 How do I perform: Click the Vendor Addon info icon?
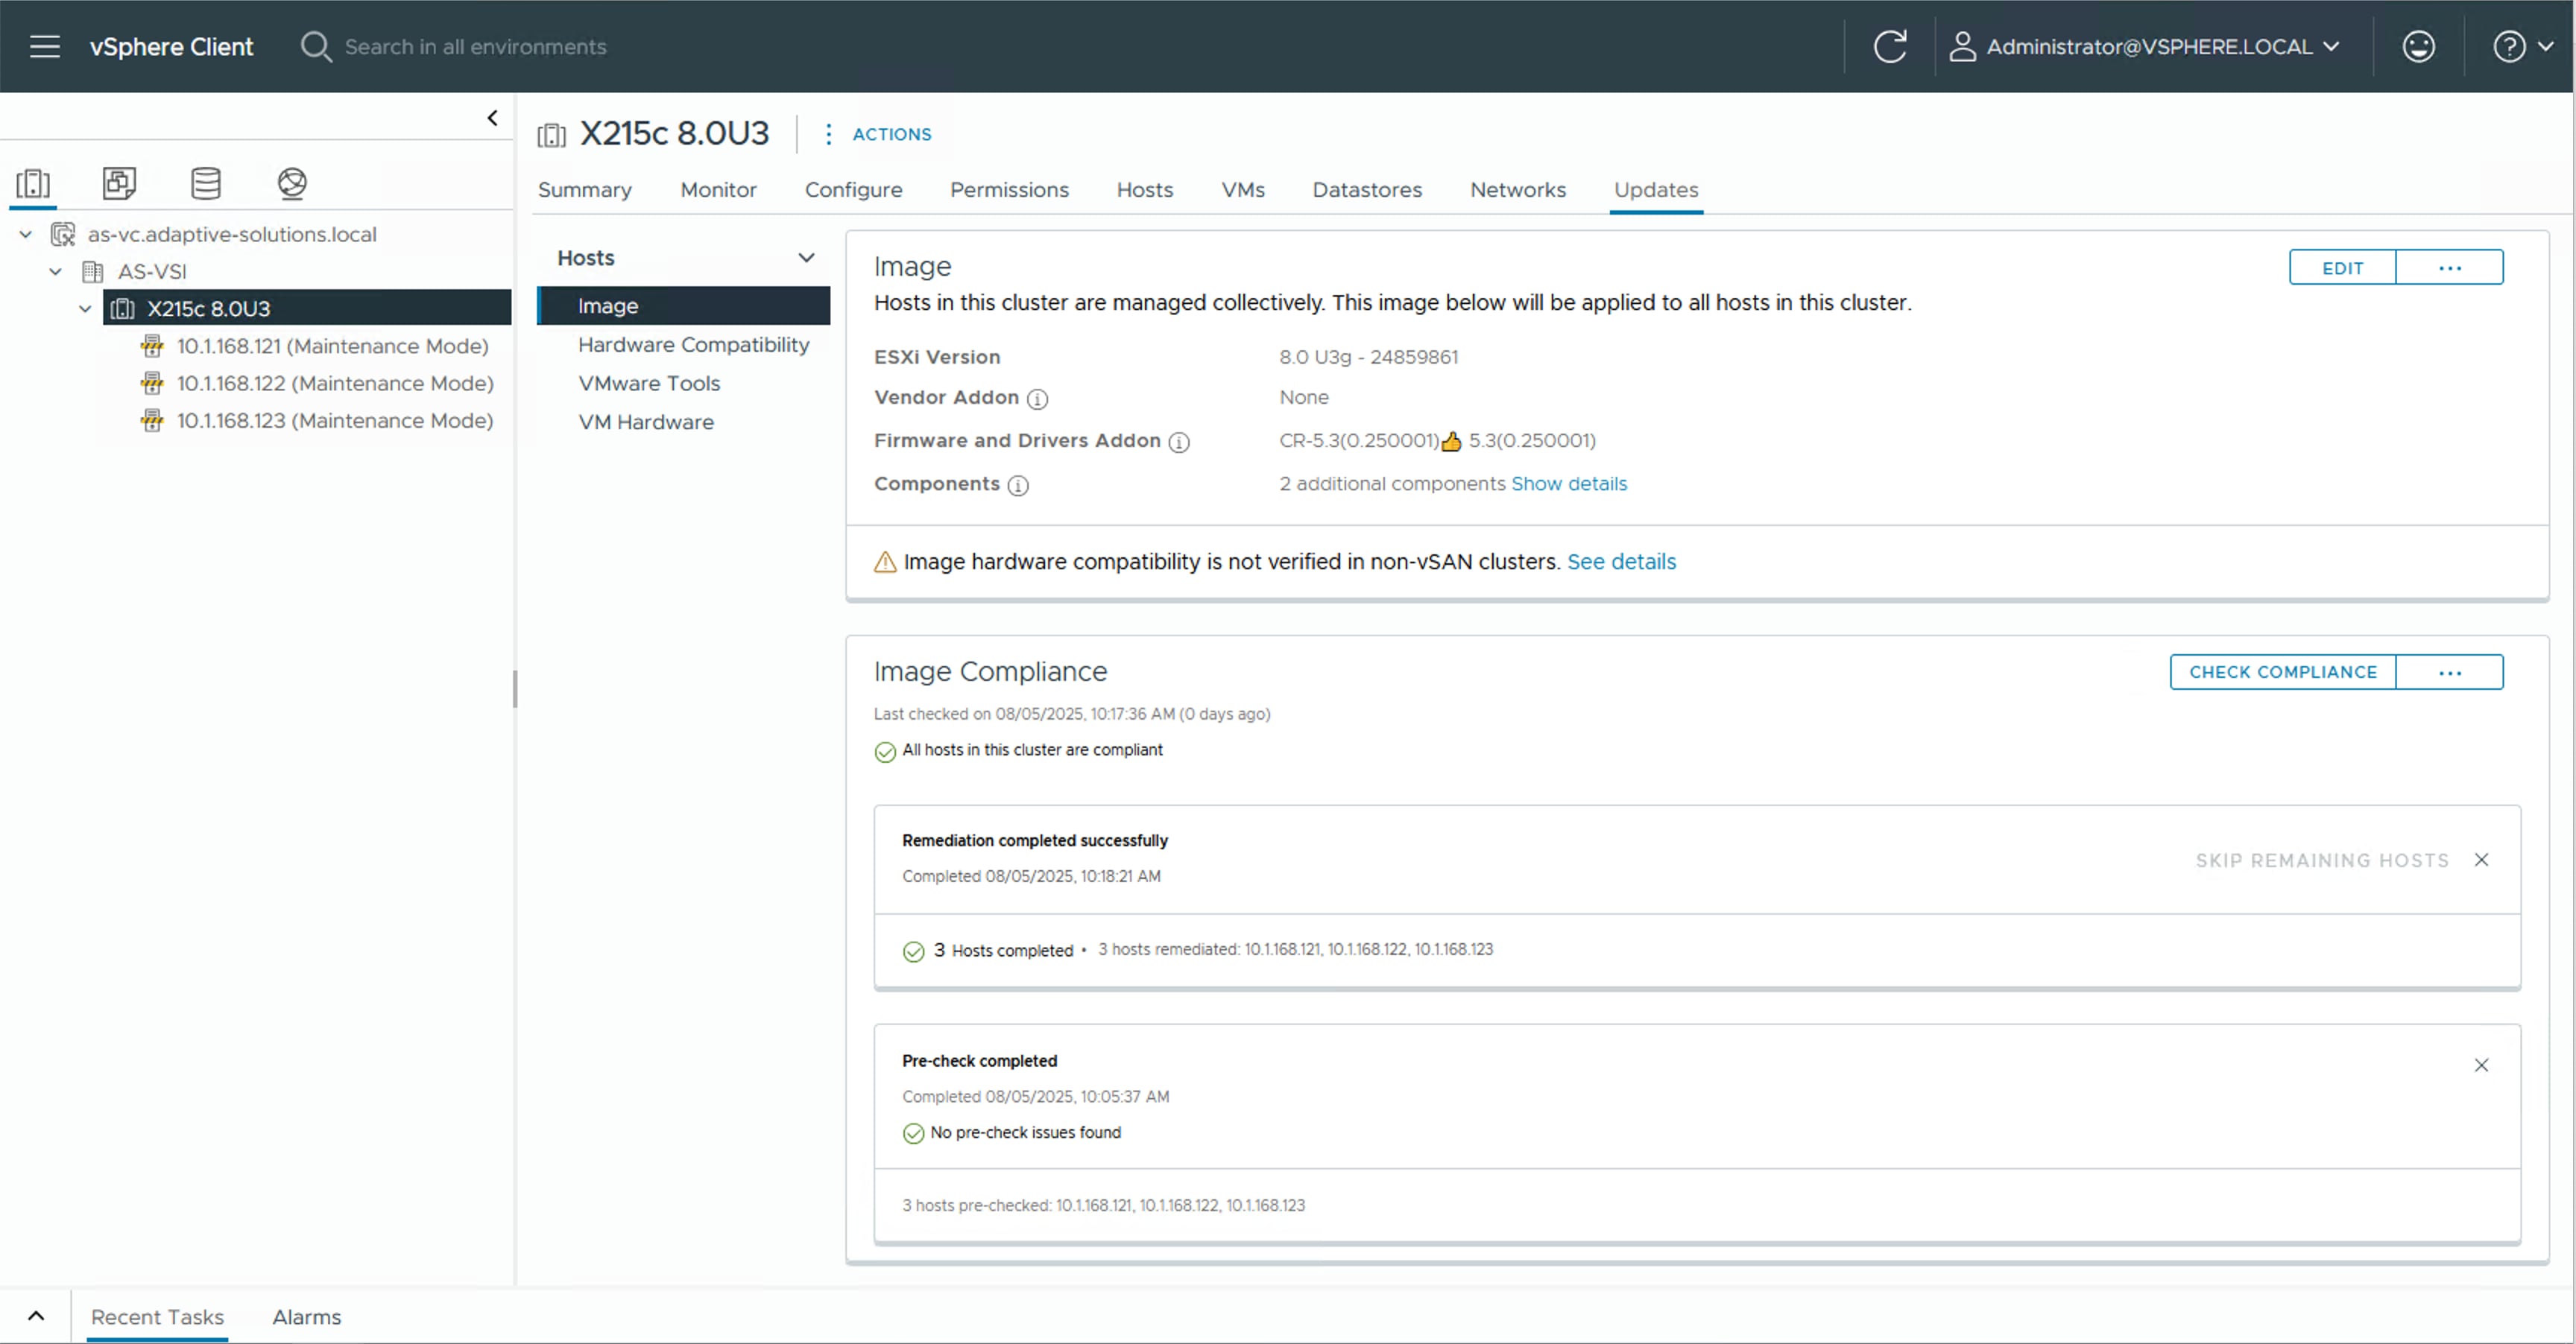[x=1038, y=399]
